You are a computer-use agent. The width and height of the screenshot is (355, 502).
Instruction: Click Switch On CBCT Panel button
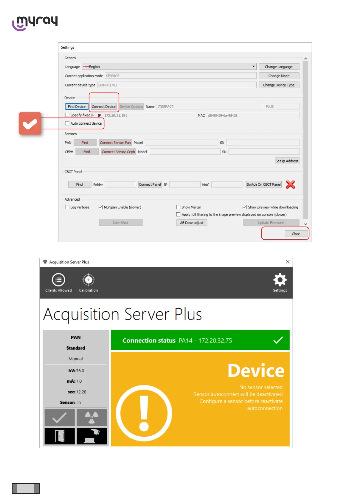pos(264,184)
